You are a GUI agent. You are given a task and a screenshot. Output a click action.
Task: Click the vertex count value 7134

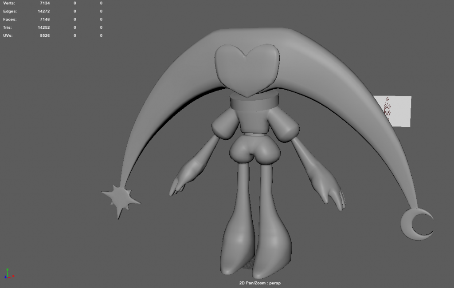(x=45, y=3)
